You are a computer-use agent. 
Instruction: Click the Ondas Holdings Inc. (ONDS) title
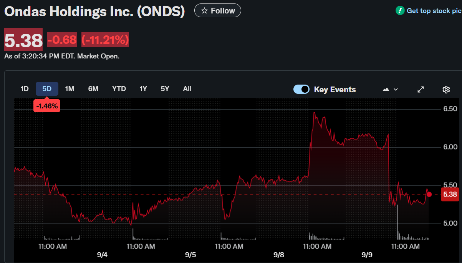(94, 11)
